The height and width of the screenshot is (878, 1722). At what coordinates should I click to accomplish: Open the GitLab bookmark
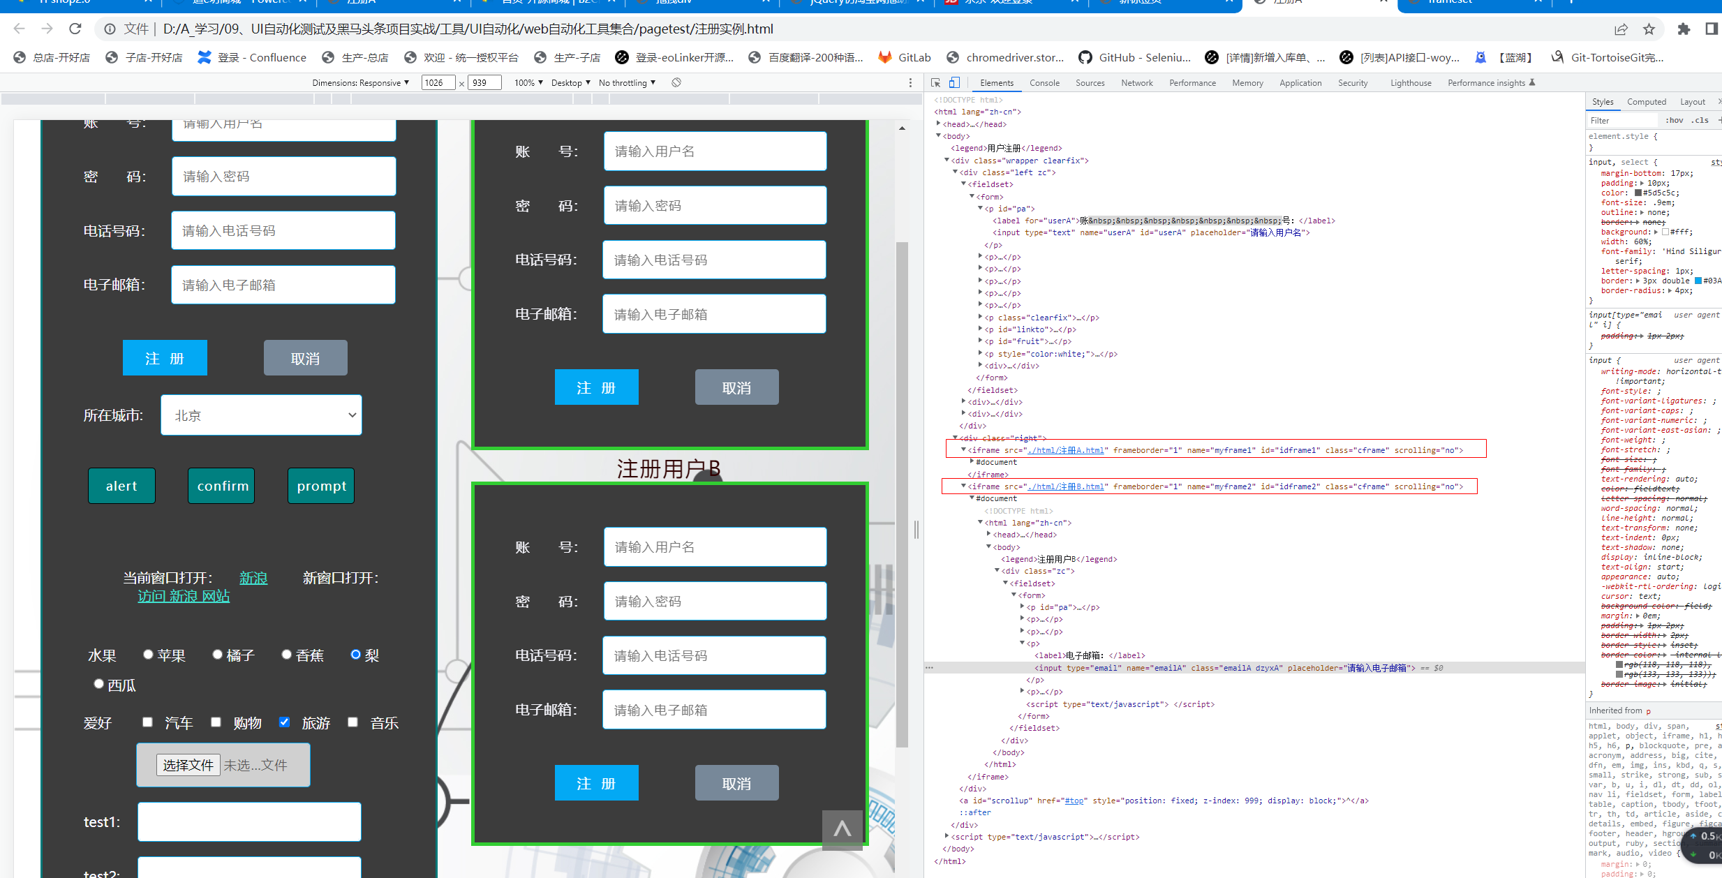(x=905, y=57)
